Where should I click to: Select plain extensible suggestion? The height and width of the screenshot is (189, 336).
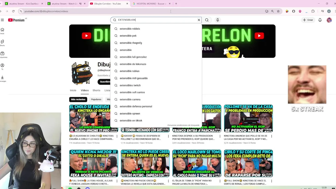(156, 50)
